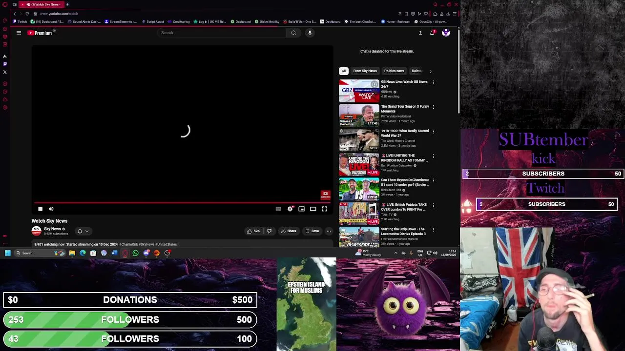Screen dimensions: 625x351
Task: Save the video to a playlist
Action: [312, 231]
